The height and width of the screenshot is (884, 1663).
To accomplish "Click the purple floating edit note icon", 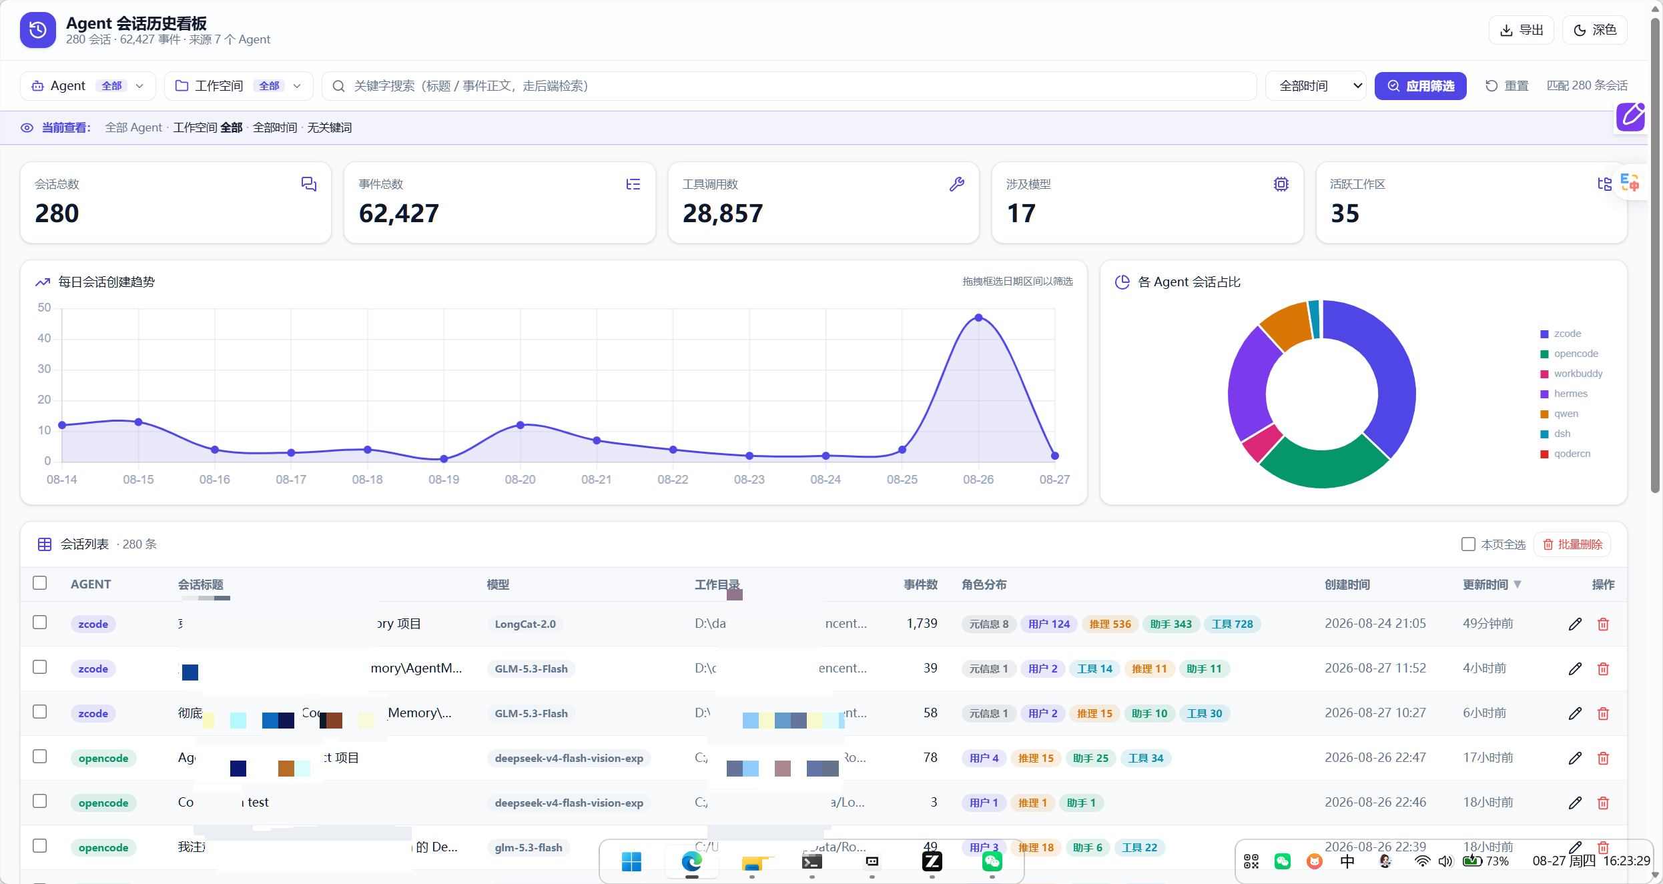I will [x=1630, y=117].
